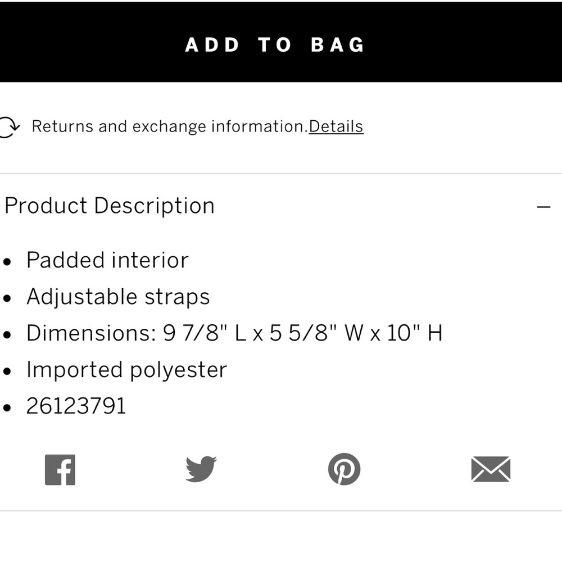Screen dimensions: 562x562
Task: Click the Imported polyester text
Action: click(x=126, y=370)
